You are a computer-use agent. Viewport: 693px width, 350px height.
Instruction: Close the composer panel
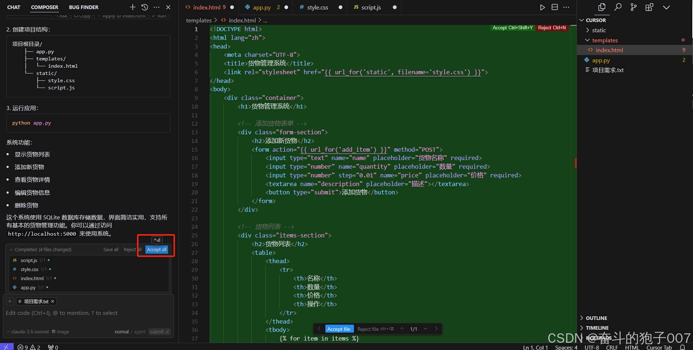point(168,7)
